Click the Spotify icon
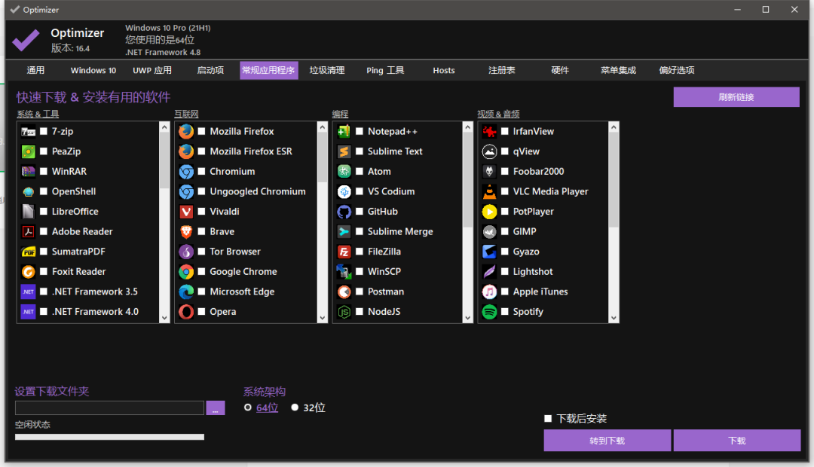 490,312
